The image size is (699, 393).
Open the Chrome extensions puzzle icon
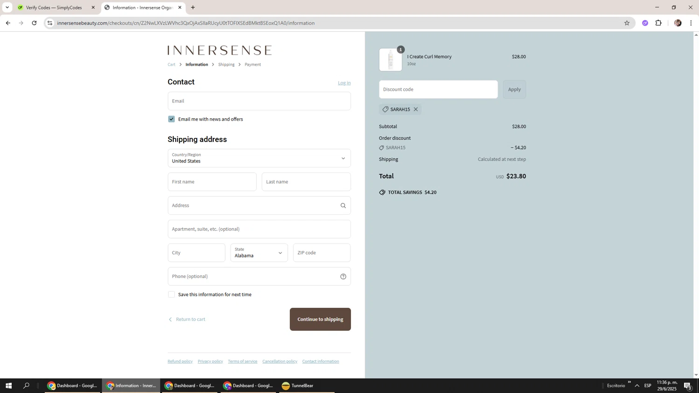[x=658, y=23]
